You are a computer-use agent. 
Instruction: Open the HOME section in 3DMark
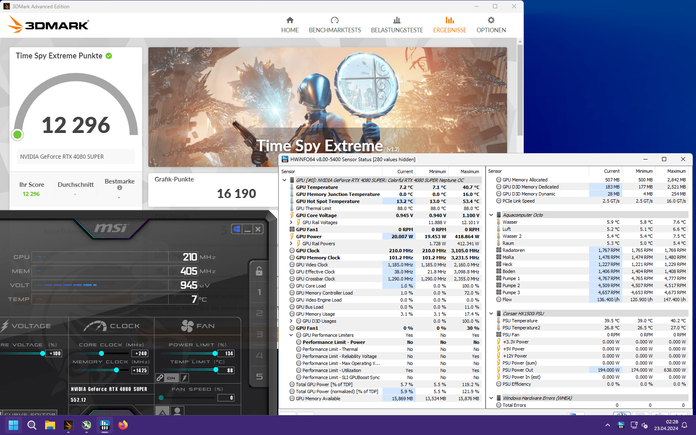[290, 25]
